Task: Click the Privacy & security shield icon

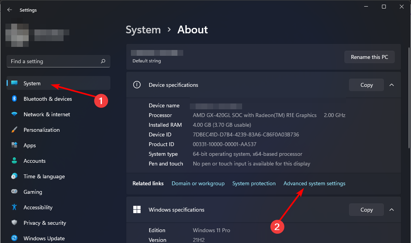Action: click(x=14, y=222)
